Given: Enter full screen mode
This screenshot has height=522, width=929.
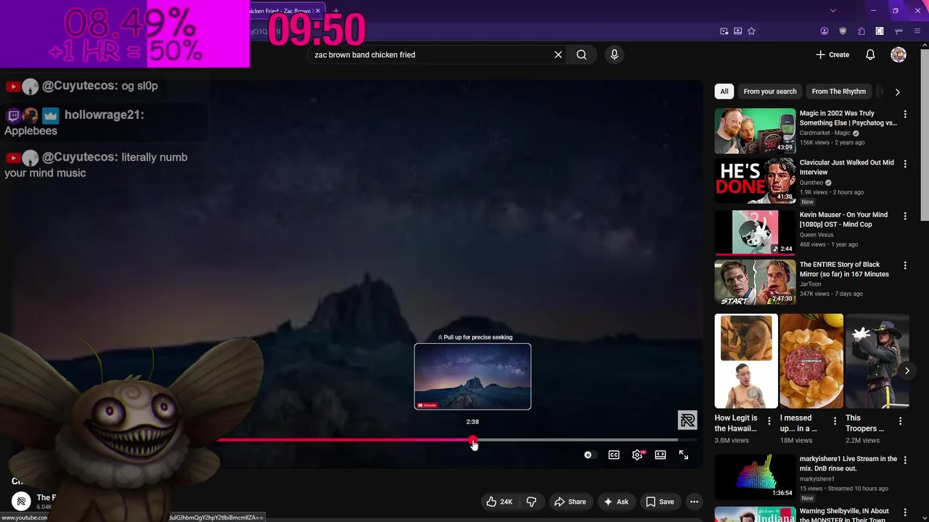Looking at the screenshot, I should [x=684, y=455].
